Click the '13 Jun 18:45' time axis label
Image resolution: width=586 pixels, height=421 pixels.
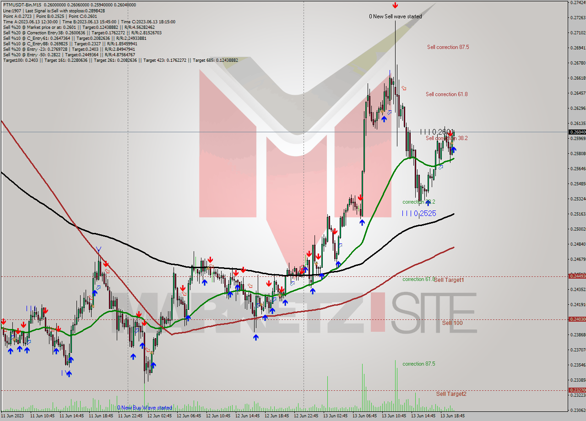[453, 416]
